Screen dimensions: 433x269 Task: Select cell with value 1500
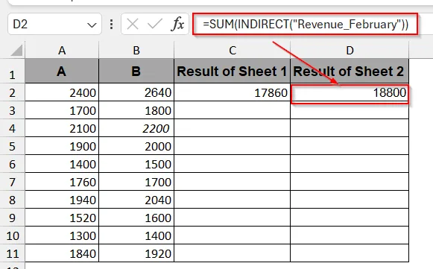(x=136, y=164)
